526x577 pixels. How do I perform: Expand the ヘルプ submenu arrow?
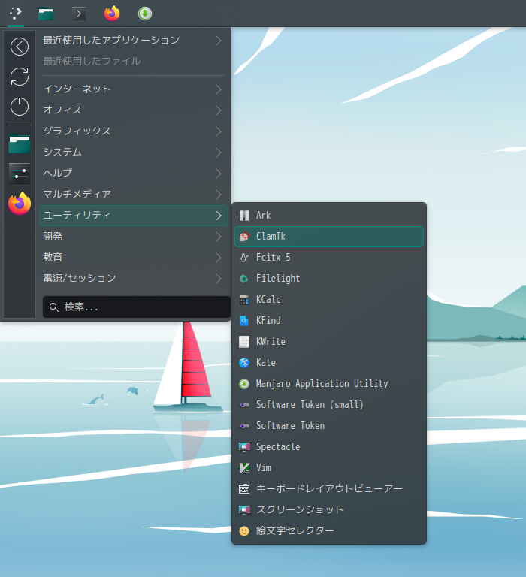pyautogui.click(x=219, y=173)
